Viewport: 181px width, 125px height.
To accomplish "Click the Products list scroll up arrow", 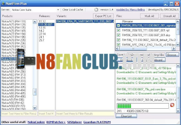I will point(35,22).
